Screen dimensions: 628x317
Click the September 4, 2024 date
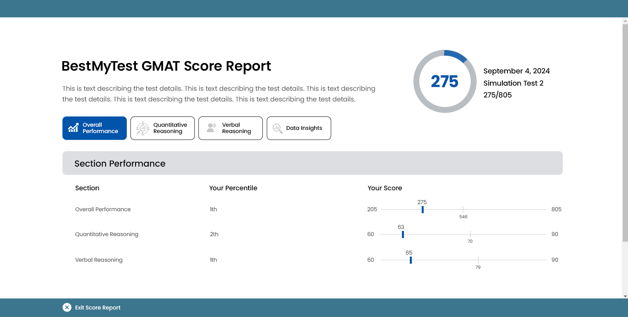click(517, 71)
